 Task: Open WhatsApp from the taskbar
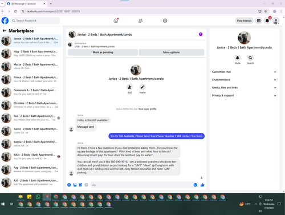[x=38, y=197]
